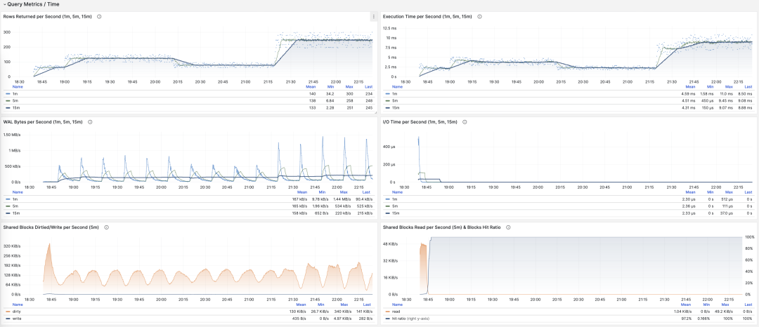Show info for WAL Bytes per Second
The width and height of the screenshot is (759, 327).
pyautogui.click(x=89, y=122)
